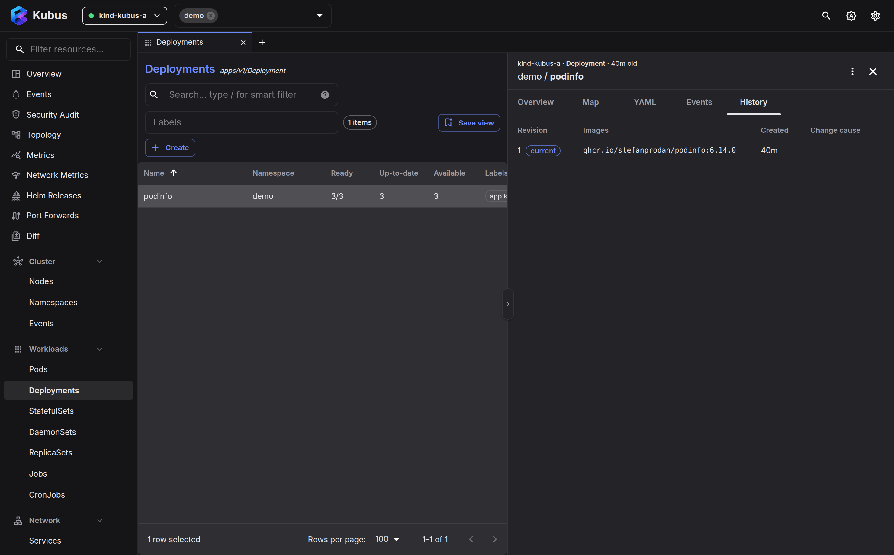The height and width of the screenshot is (555, 894).
Task: Open the settings gear icon
Action: [875, 15]
